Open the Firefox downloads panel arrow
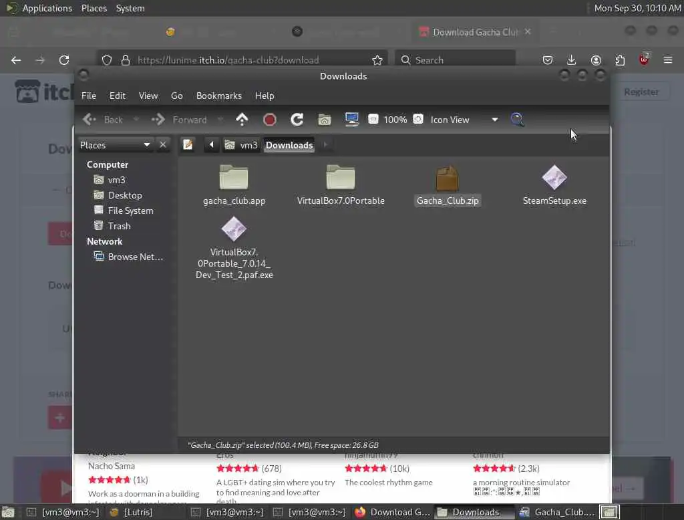The height and width of the screenshot is (520, 684). tap(572, 60)
